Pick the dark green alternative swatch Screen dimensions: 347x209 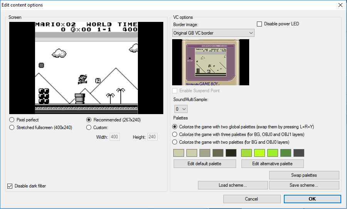[x=286, y=153]
